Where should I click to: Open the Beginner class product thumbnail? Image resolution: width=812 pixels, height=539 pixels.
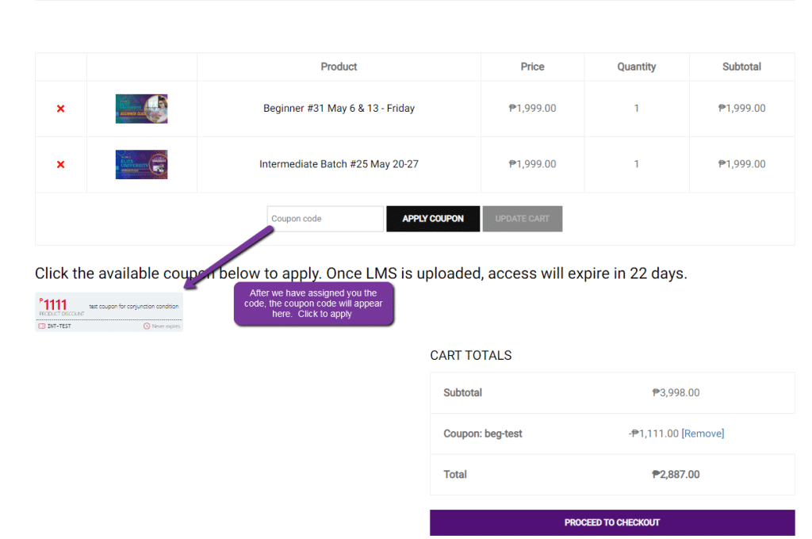(x=141, y=109)
